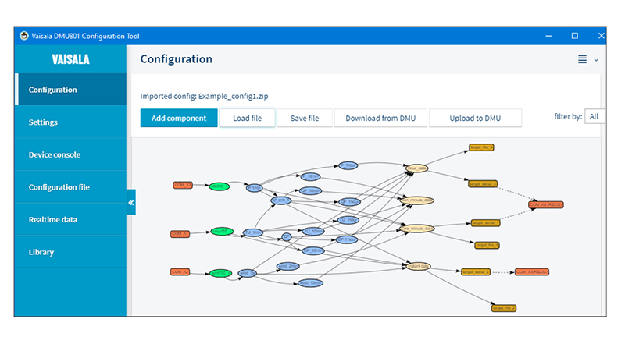Switch to Realtime data view

(x=53, y=220)
